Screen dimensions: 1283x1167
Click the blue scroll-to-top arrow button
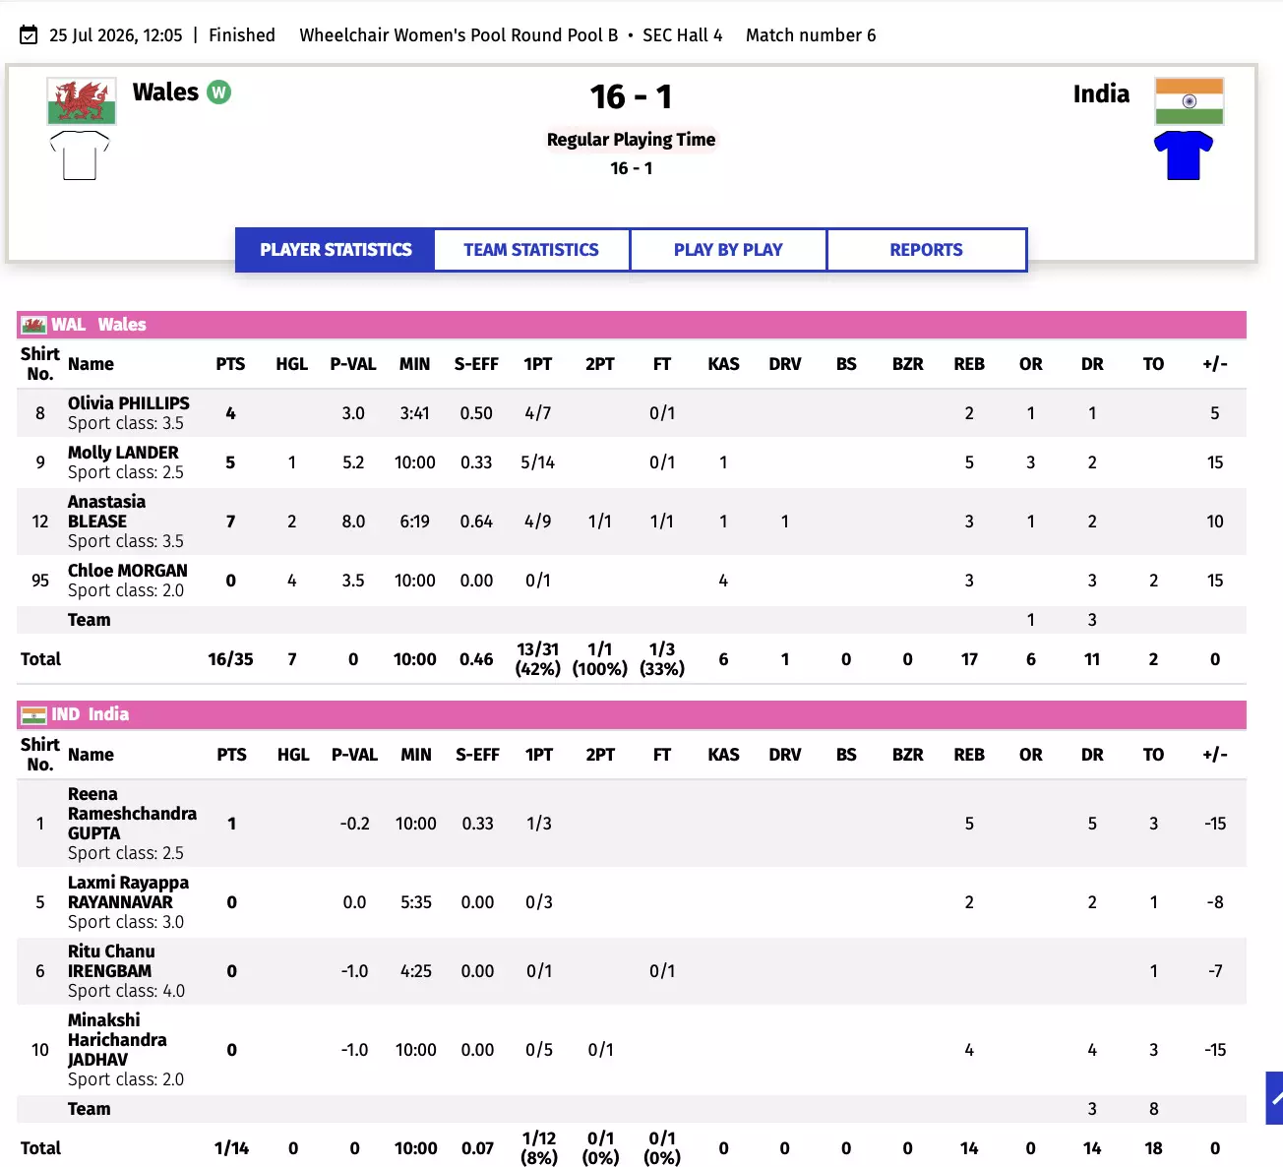[x=1274, y=1097]
